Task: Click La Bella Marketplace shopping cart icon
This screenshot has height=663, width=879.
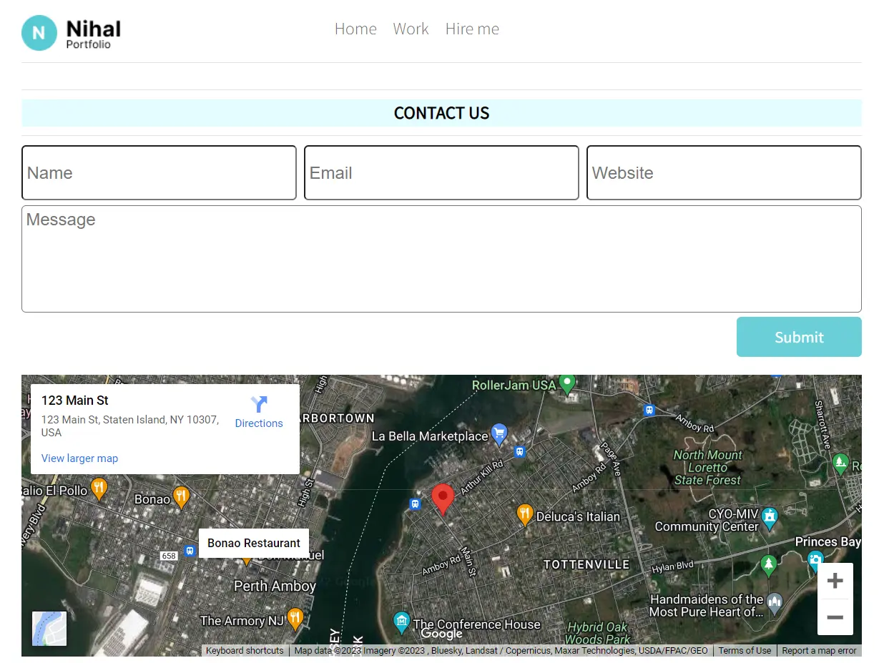Action: (499, 433)
